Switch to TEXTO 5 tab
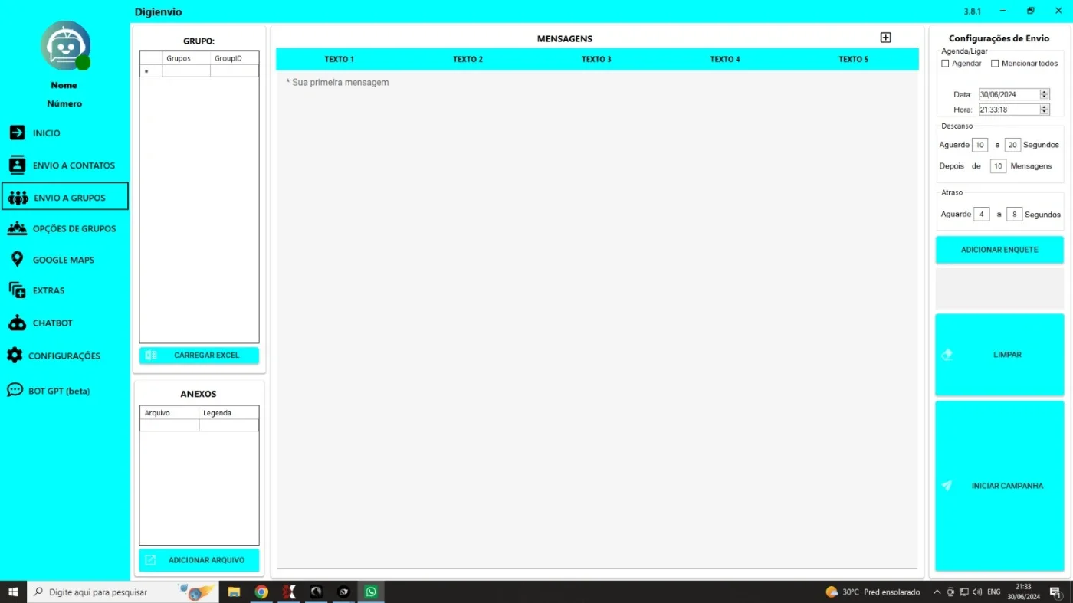Image resolution: width=1073 pixels, height=603 pixels. coord(854,59)
